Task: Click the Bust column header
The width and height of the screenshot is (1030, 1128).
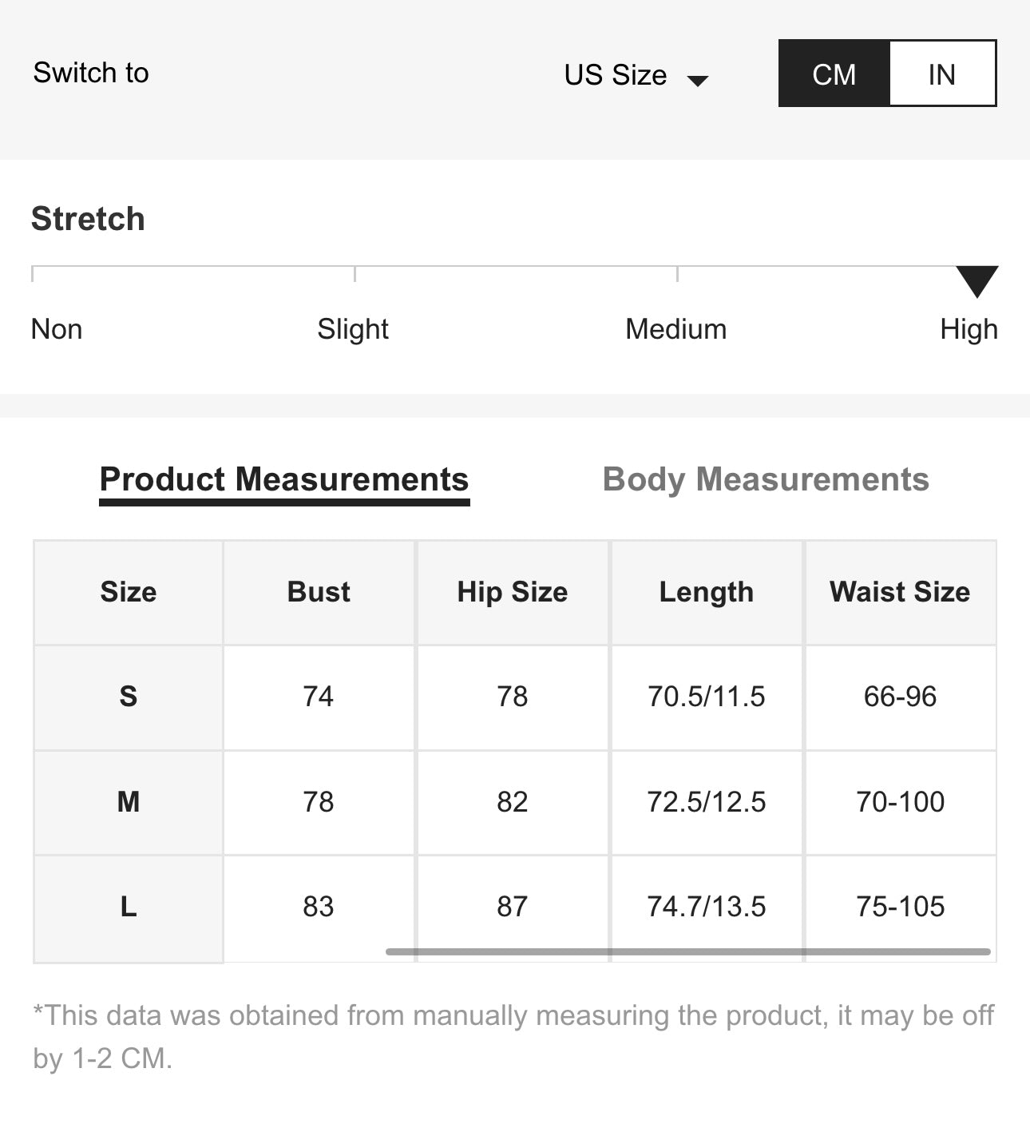Action: pyautogui.click(x=318, y=592)
